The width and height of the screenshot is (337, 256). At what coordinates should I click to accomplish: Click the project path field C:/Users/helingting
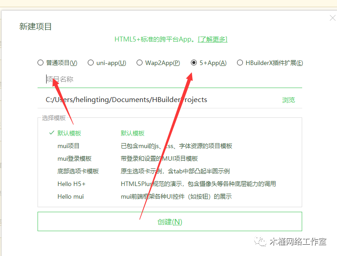[159, 100]
